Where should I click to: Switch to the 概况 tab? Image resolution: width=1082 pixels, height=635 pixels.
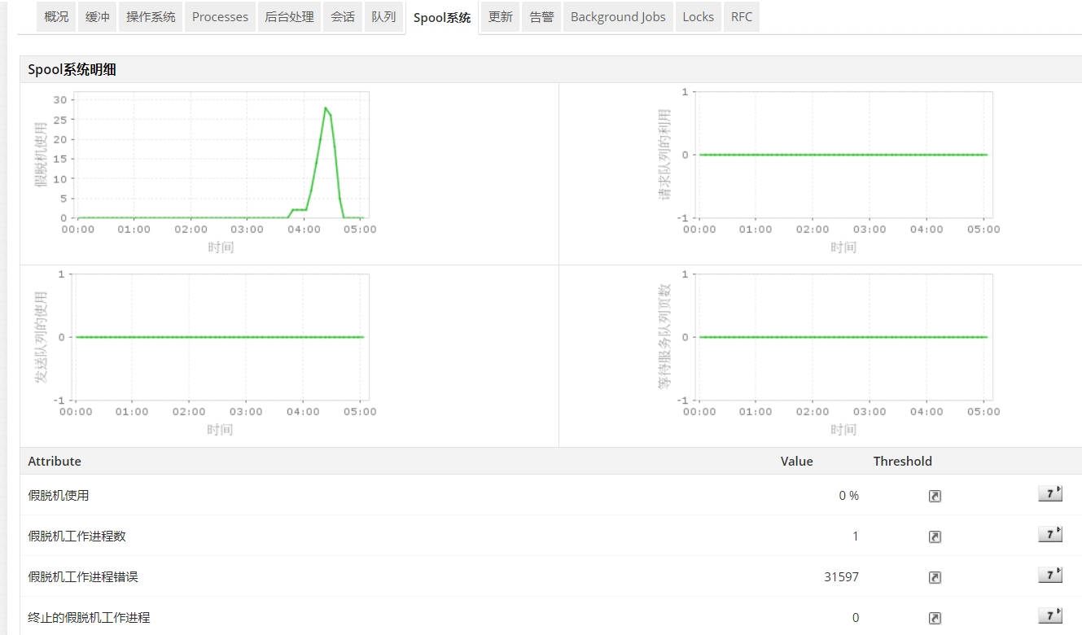(x=56, y=17)
